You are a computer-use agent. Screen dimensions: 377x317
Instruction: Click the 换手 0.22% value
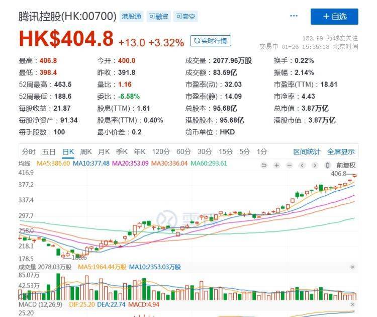(304, 61)
